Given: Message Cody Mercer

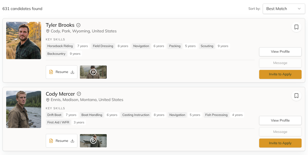Looking at the screenshot, I should [280, 132].
